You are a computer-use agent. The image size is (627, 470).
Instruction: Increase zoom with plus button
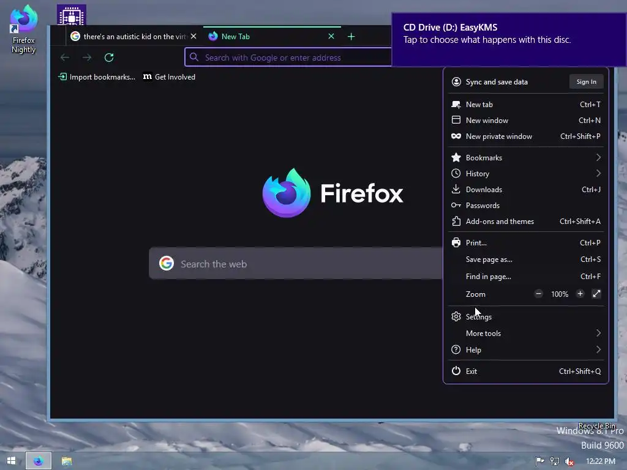pyautogui.click(x=580, y=294)
